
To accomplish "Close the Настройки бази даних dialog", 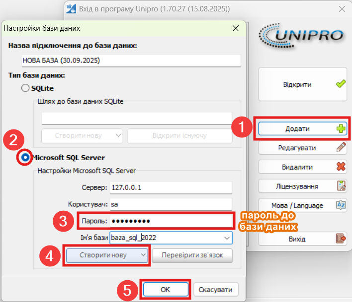I will [x=235, y=28].
